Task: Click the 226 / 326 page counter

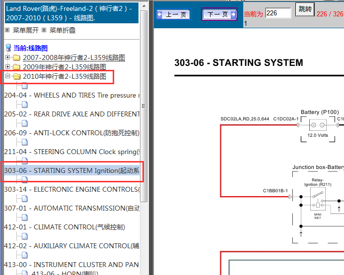Action: click(x=330, y=14)
